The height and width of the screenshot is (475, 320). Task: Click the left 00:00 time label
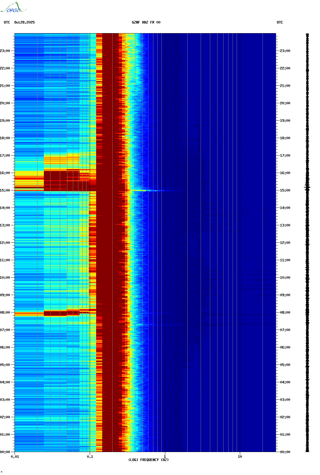click(x=5, y=452)
